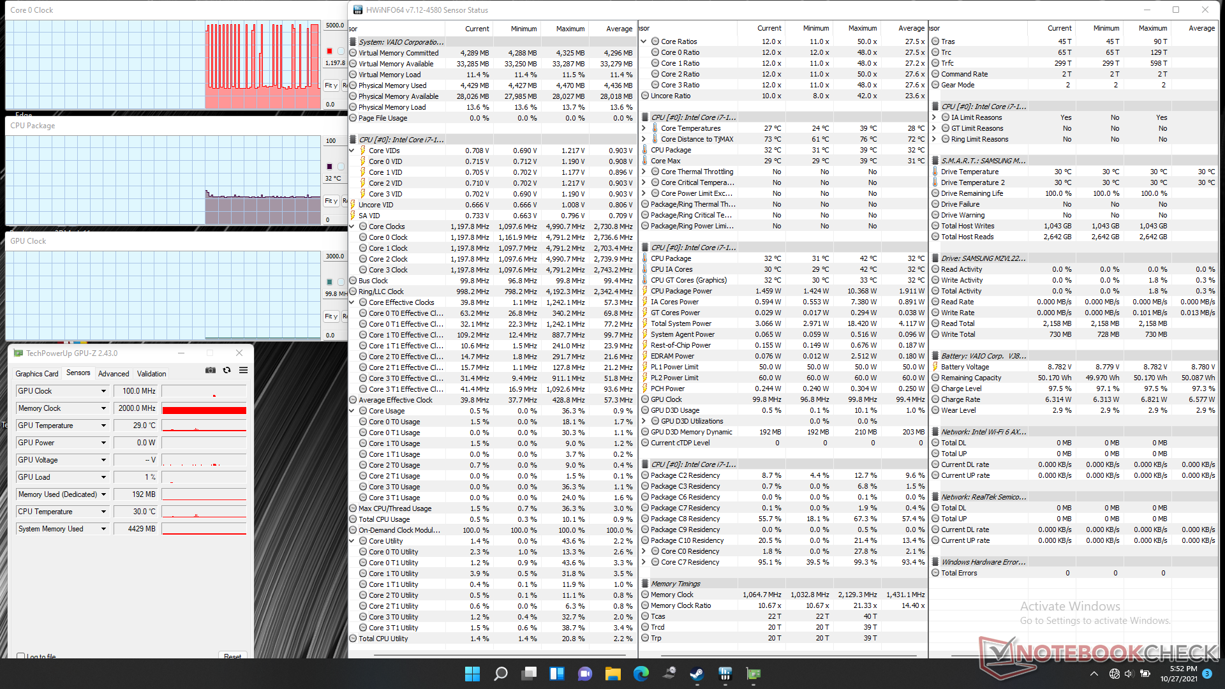Collapse the Core VIDs tree node
This screenshot has height=689, width=1225.
(x=352, y=151)
